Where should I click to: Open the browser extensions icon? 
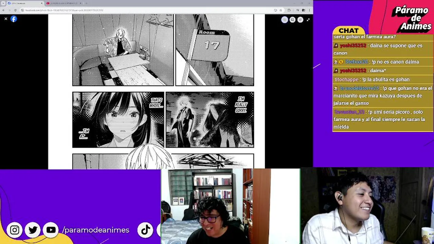[289, 10]
